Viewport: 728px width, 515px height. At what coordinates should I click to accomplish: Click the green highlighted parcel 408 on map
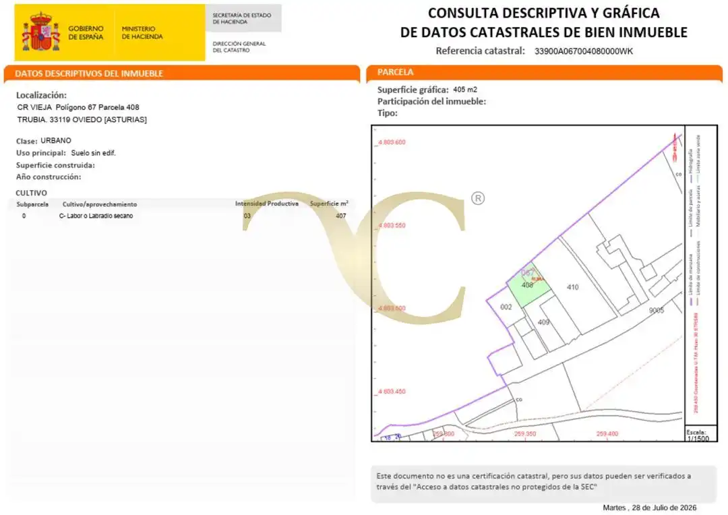click(527, 286)
